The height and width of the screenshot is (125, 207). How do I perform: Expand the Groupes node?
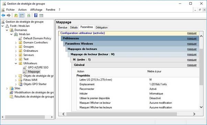tap(16, 47)
